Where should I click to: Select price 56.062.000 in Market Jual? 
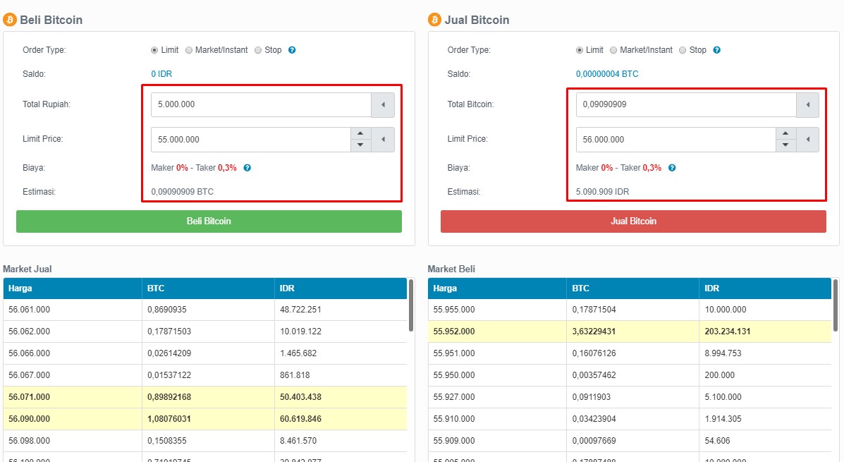(x=29, y=332)
